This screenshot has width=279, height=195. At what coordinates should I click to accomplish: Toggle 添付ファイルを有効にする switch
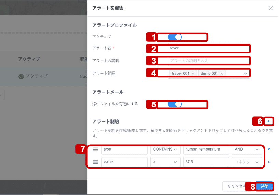point(174,104)
